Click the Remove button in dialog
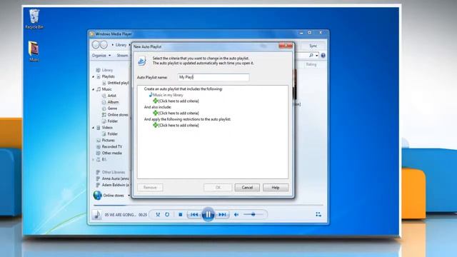 click(150, 187)
